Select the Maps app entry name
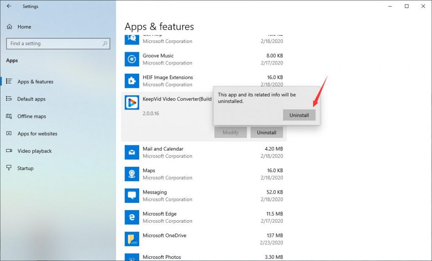 click(x=149, y=170)
